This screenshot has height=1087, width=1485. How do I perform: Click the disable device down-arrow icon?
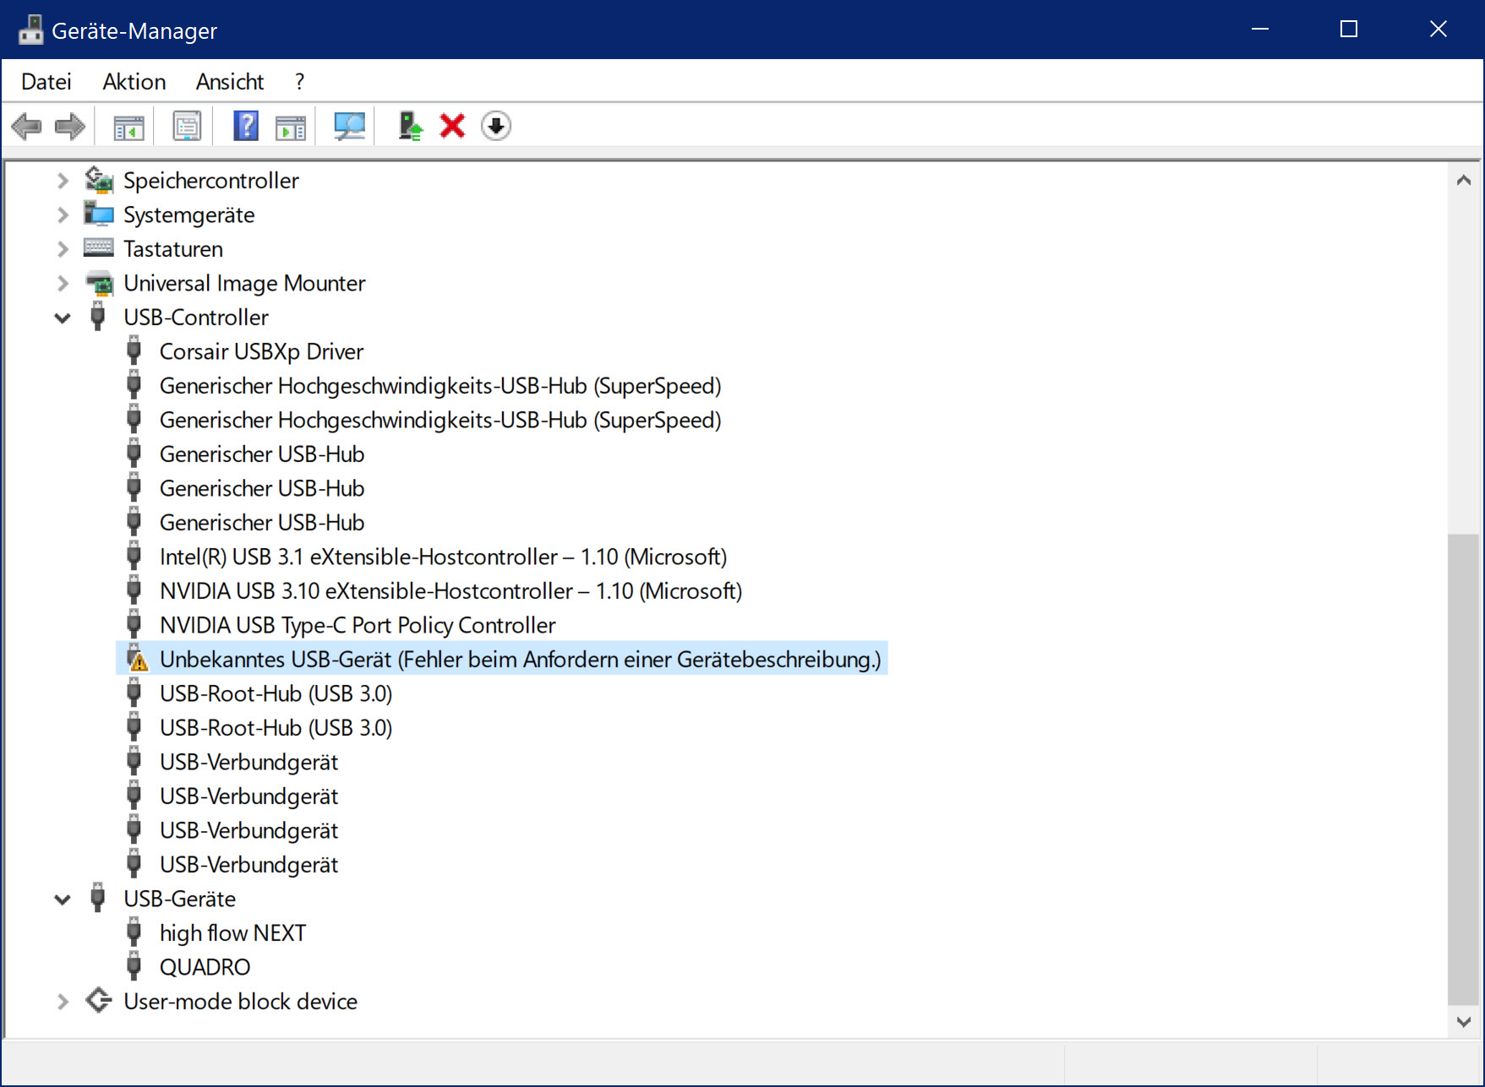pyautogui.click(x=496, y=127)
